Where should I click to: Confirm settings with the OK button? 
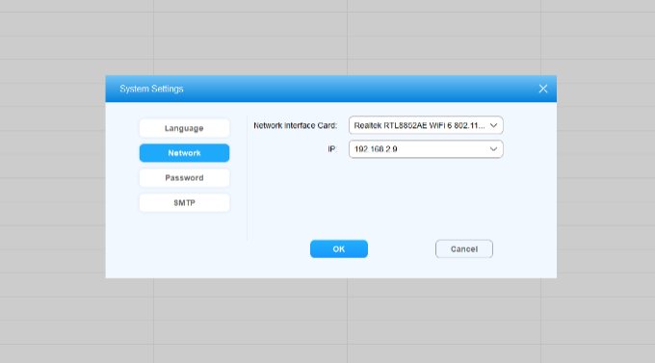pos(339,249)
